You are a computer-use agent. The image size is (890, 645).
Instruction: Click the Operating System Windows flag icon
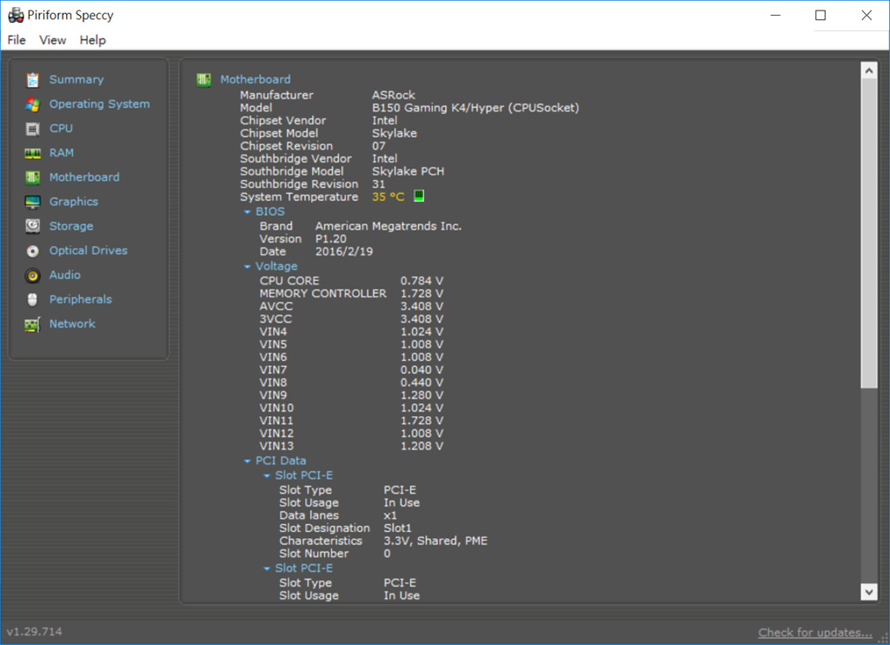pos(33,104)
